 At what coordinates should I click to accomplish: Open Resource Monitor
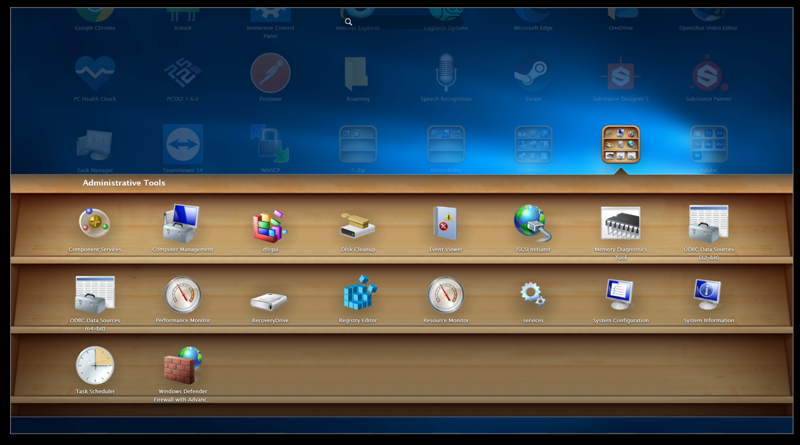point(445,295)
